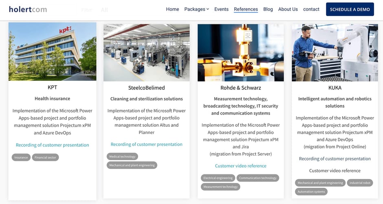383x204 pixels.
Task: Click Cleaning and sterilization solutions subtitle
Action: coord(146,99)
